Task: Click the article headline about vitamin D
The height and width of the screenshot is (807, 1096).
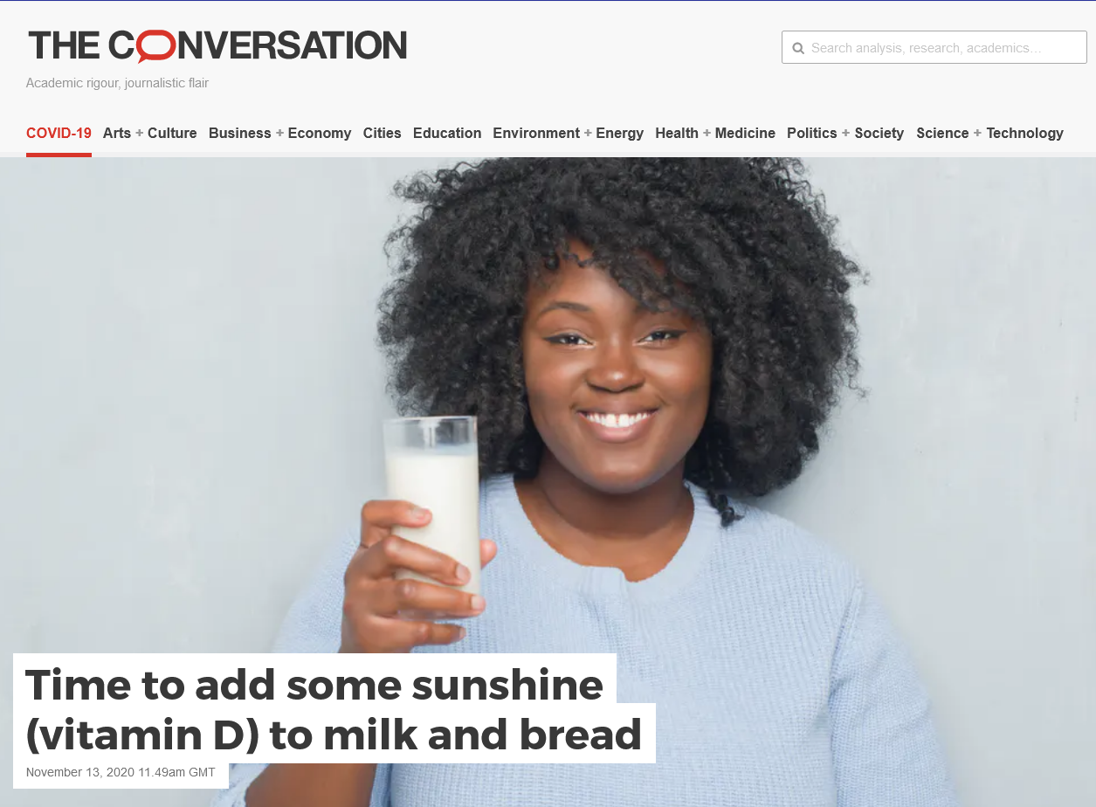Action: (334, 709)
